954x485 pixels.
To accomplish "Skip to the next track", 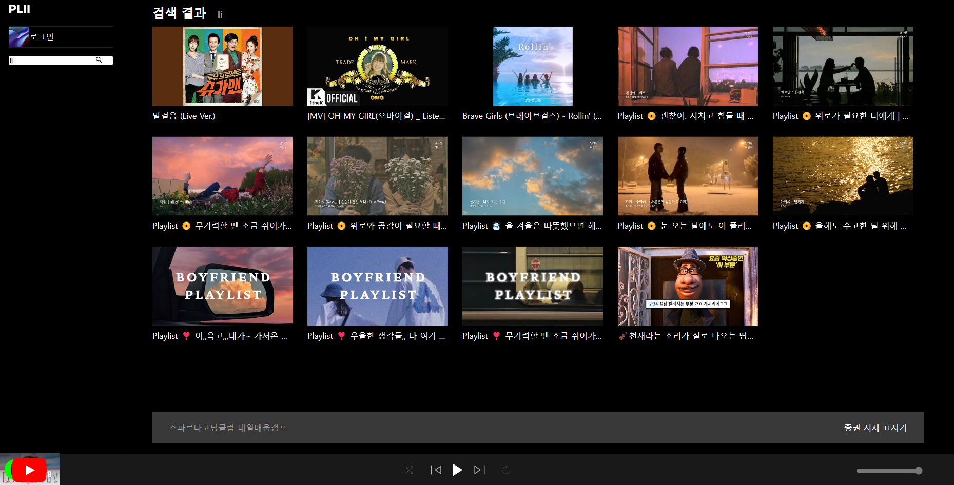I will (x=479, y=470).
